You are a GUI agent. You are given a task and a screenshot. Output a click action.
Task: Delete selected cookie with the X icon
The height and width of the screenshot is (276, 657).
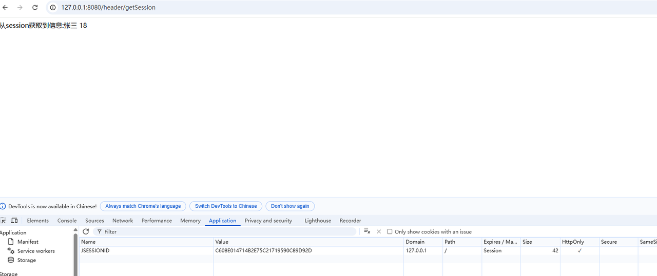coord(379,232)
